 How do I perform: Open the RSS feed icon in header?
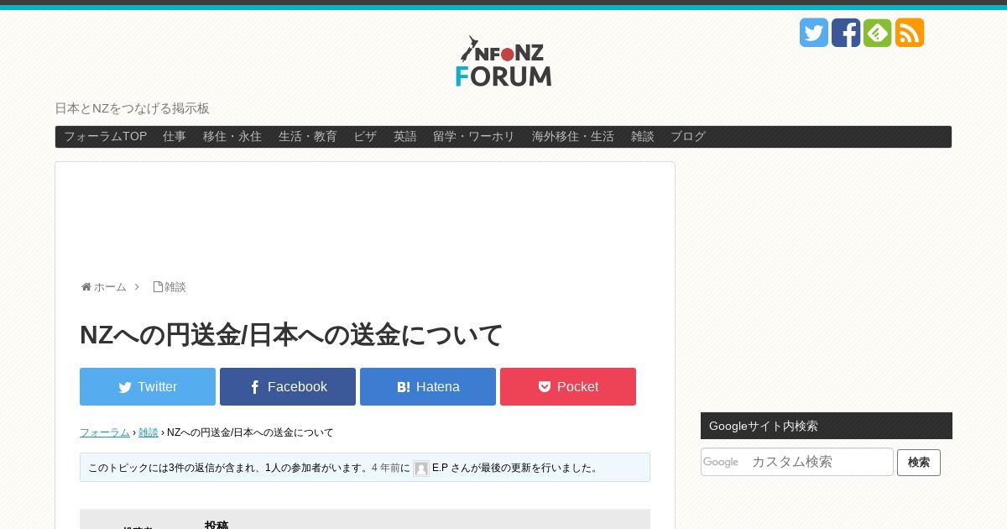pyautogui.click(x=909, y=33)
